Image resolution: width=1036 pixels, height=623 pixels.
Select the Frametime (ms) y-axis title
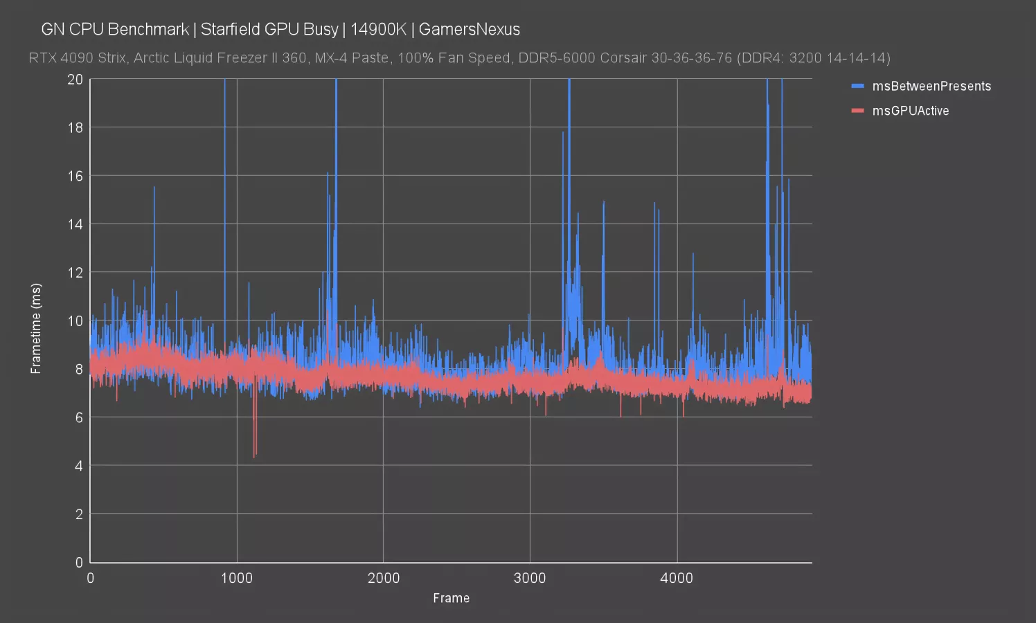tap(36, 329)
